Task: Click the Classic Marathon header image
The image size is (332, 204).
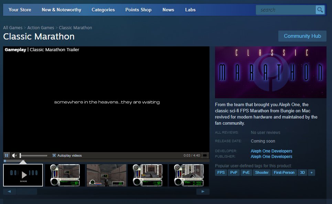Action: 271,72
